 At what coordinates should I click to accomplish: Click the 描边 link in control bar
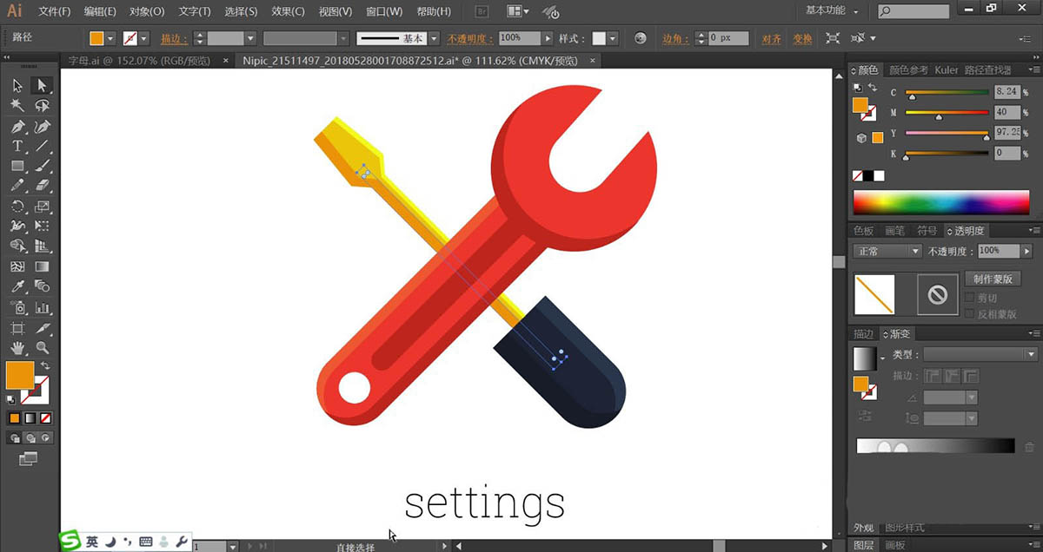click(x=174, y=39)
